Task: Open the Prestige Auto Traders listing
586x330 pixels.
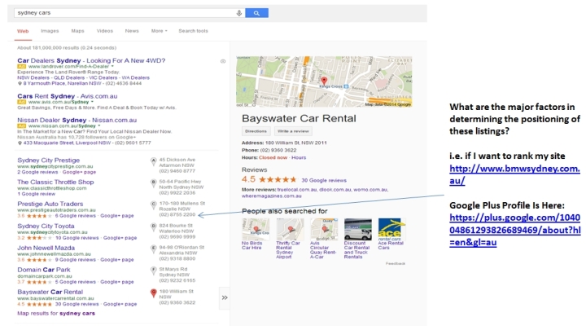Action: 50,204
